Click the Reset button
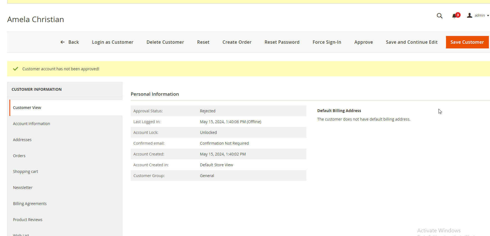This screenshot has height=236, width=490. tap(203, 42)
